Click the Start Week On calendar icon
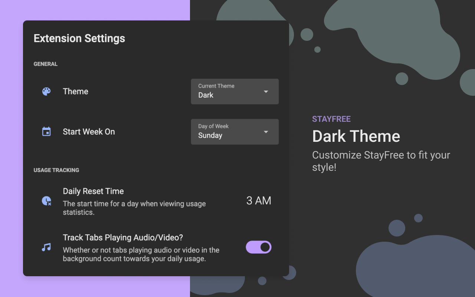The image size is (475, 297). tap(46, 131)
